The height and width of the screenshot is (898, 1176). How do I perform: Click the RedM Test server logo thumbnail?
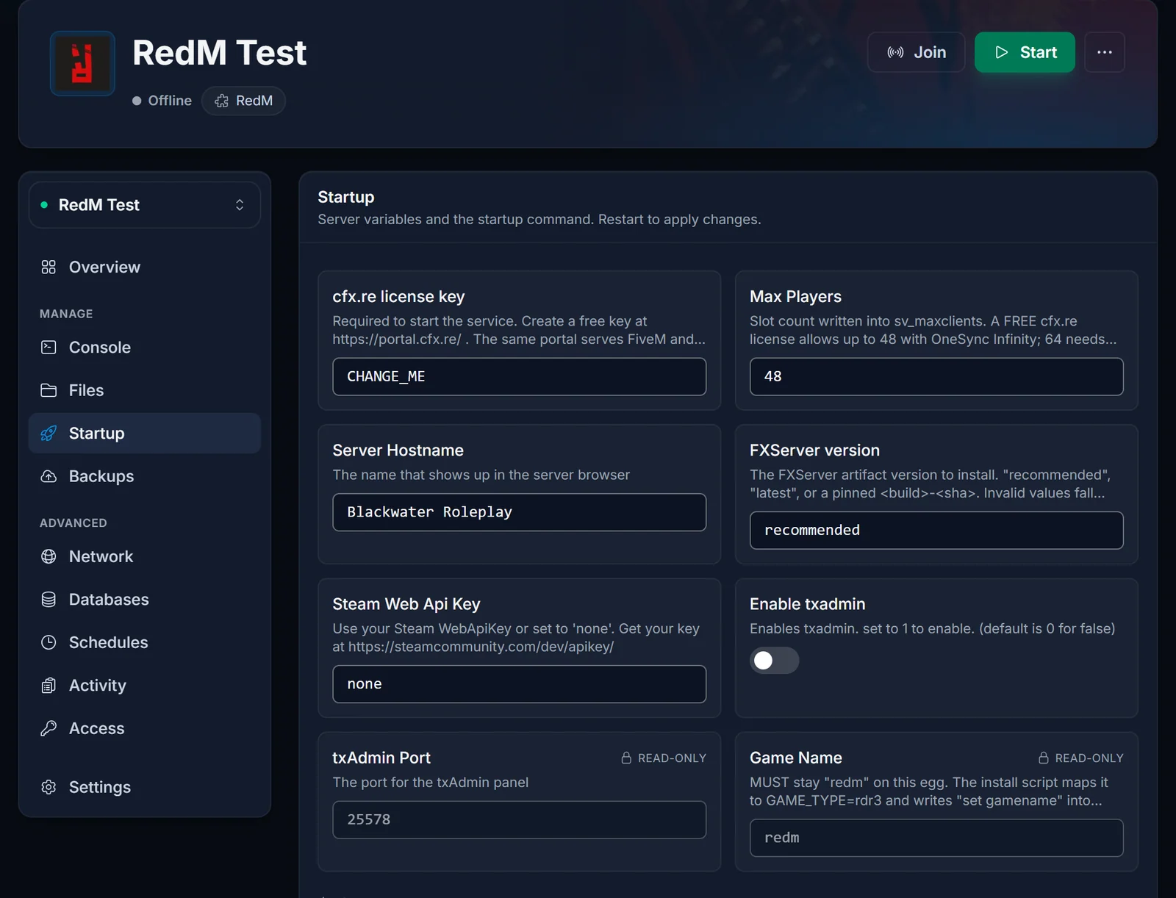coord(82,63)
